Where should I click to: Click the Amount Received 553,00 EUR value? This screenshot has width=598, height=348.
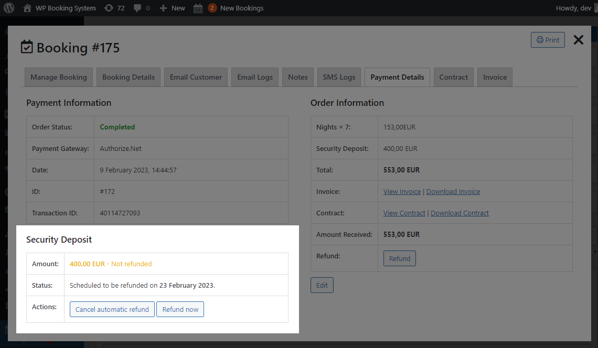click(x=402, y=234)
